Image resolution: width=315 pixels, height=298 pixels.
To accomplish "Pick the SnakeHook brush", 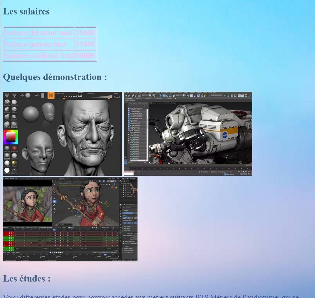I will (x=14, y=117).
